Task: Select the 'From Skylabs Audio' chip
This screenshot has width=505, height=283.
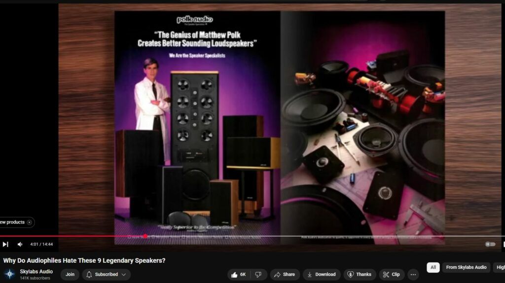Action: click(466, 267)
